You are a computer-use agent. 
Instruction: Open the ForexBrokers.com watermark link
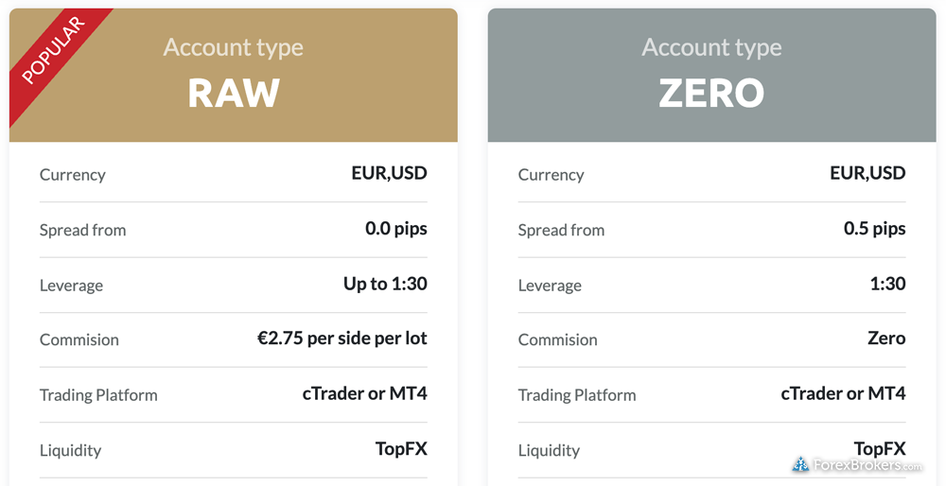tap(857, 465)
